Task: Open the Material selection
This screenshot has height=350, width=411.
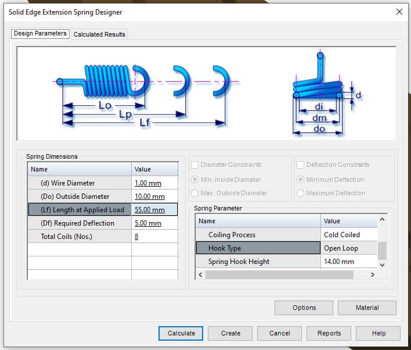Action: click(367, 308)
